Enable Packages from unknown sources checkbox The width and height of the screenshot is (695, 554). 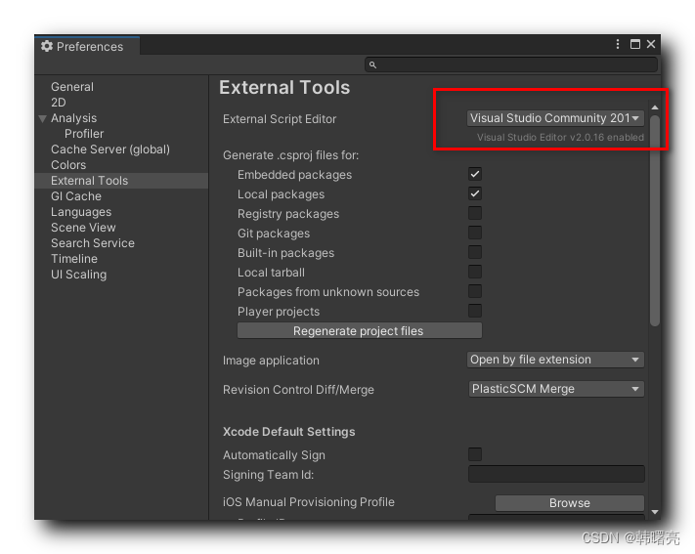(475, 291)
